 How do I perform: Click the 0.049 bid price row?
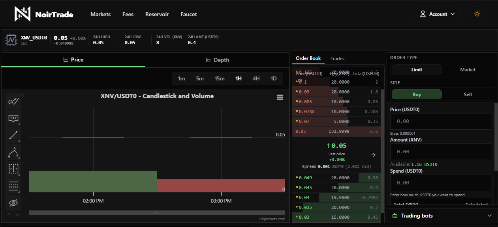tap(336, 178)
